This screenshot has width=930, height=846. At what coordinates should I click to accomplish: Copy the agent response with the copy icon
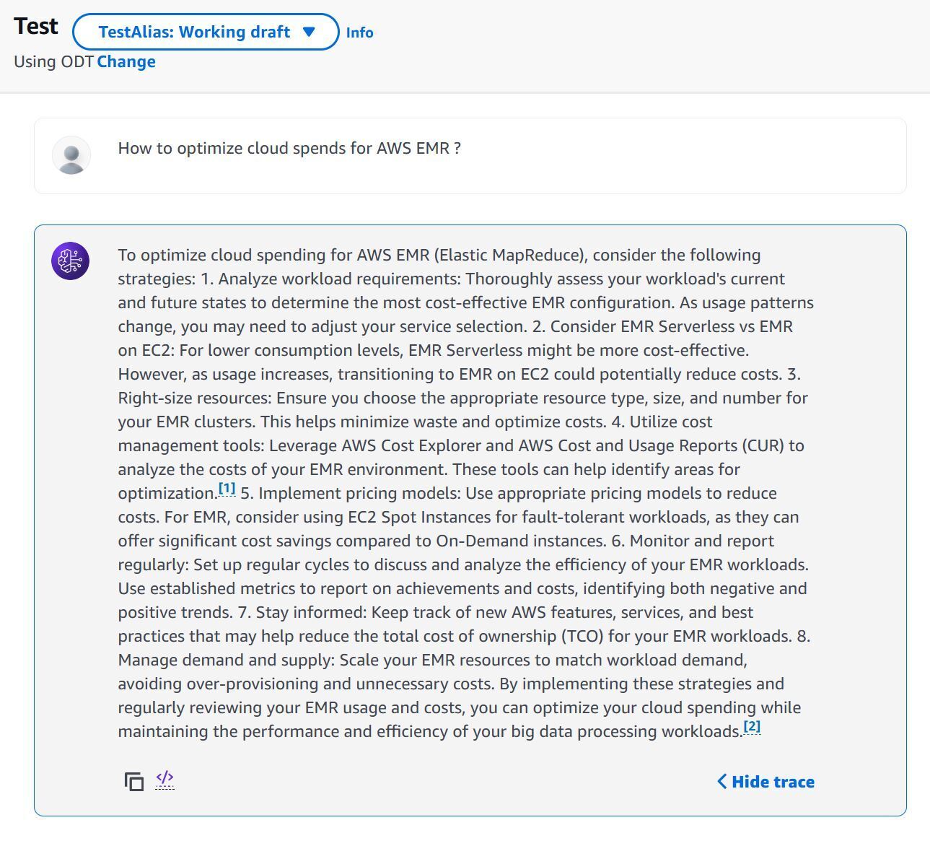coord(133,782)
